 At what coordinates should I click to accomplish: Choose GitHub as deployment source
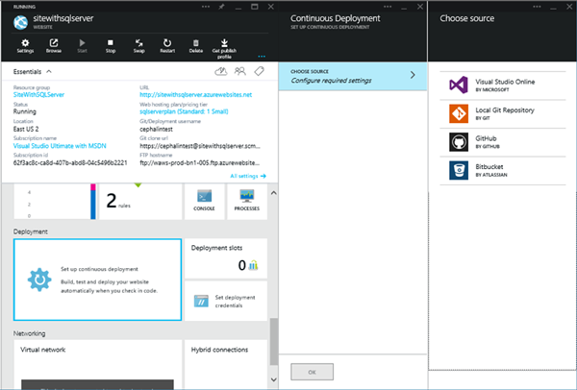(503, 142)
